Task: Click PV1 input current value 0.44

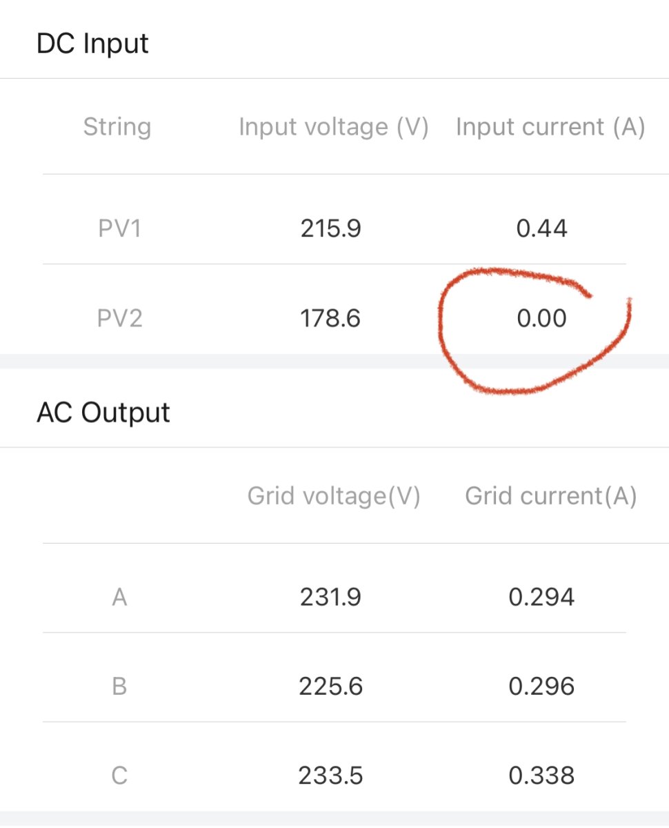Action: click(541, 228)
